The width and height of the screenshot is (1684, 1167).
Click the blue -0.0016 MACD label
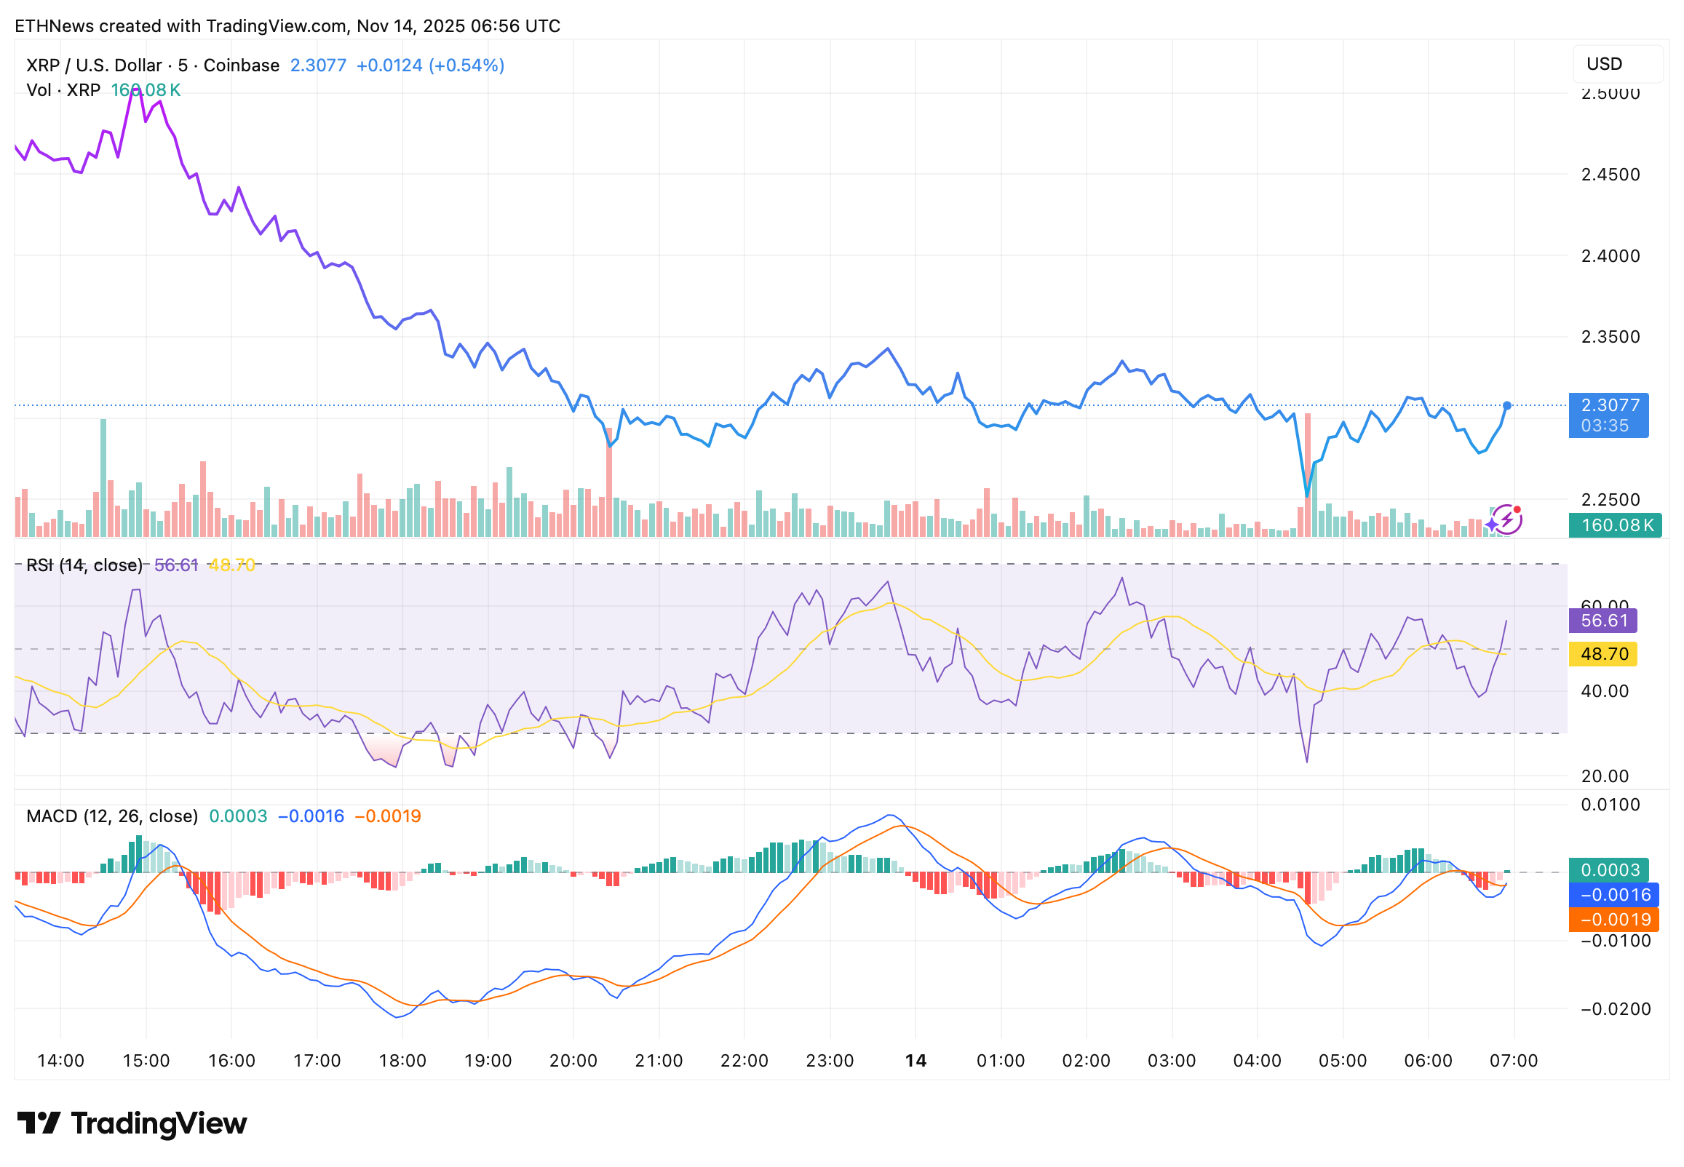click(1613, 895)
